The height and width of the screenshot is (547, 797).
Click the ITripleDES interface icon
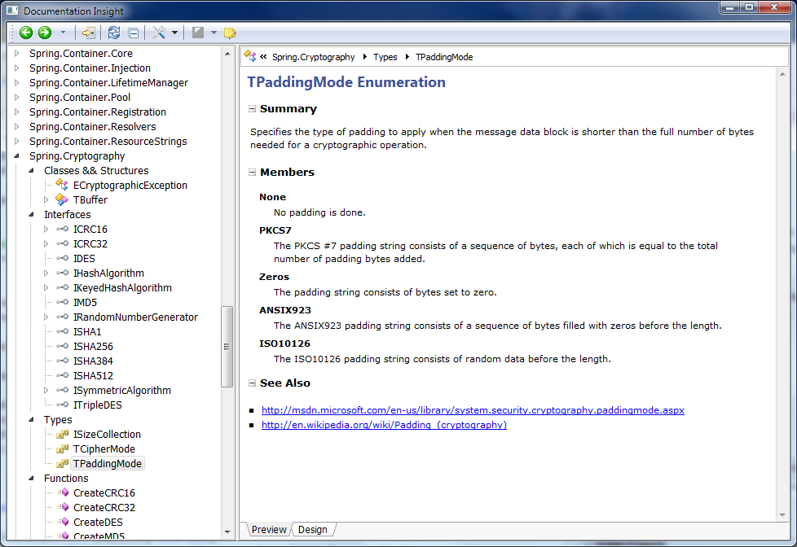(x=62, y=405)
